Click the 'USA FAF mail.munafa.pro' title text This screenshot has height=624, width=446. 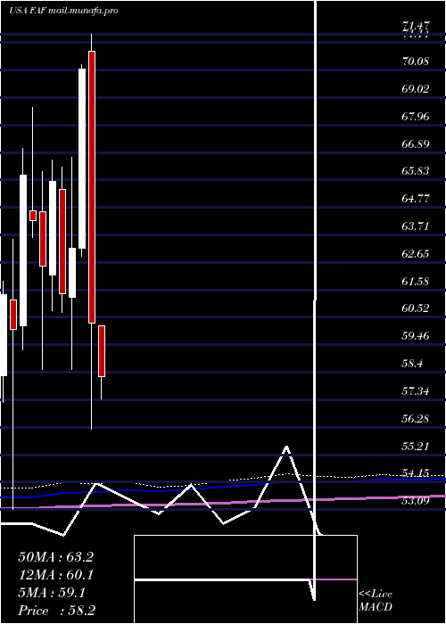63,11
